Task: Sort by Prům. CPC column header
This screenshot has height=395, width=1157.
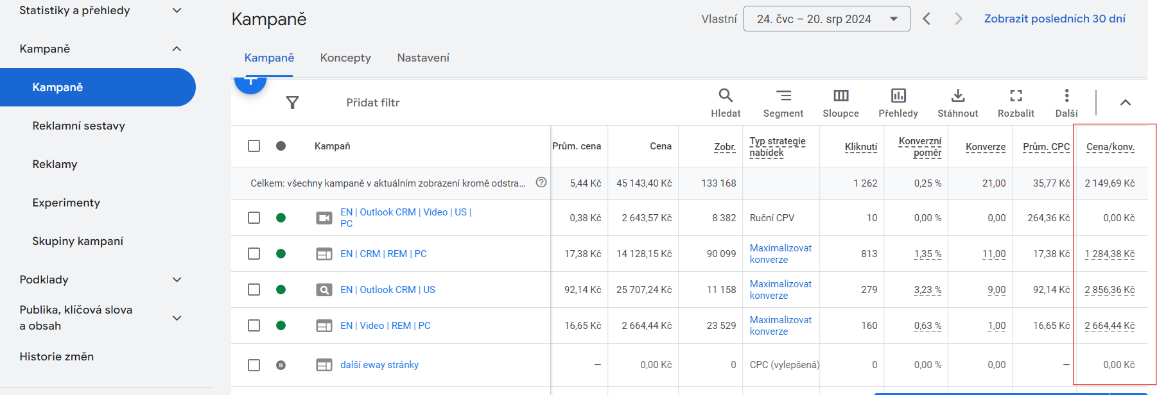Action: coord(1046,147)
